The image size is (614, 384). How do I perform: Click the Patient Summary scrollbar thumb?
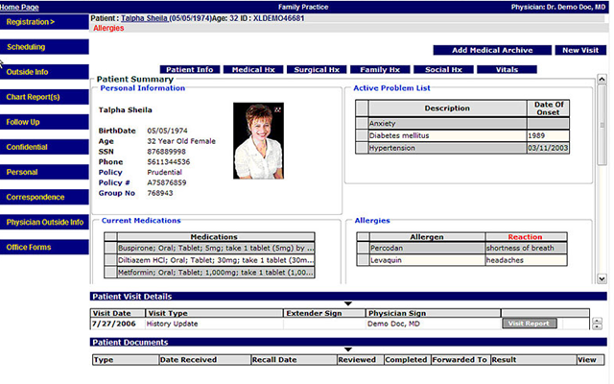point(602,125)
